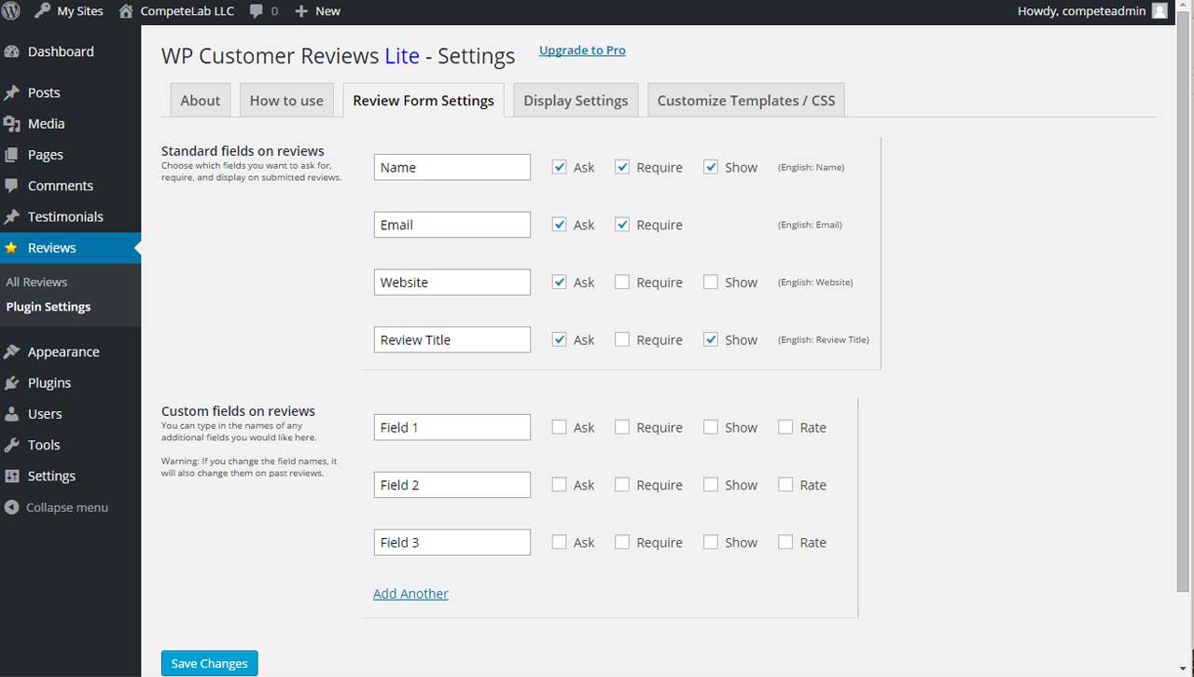Enable Show for the Website field
This screenshot has width=1194, height=677.
pyautogui.click(x=710, y=282)
